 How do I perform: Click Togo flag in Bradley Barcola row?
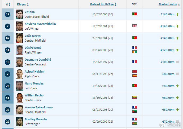pos(134,123)
